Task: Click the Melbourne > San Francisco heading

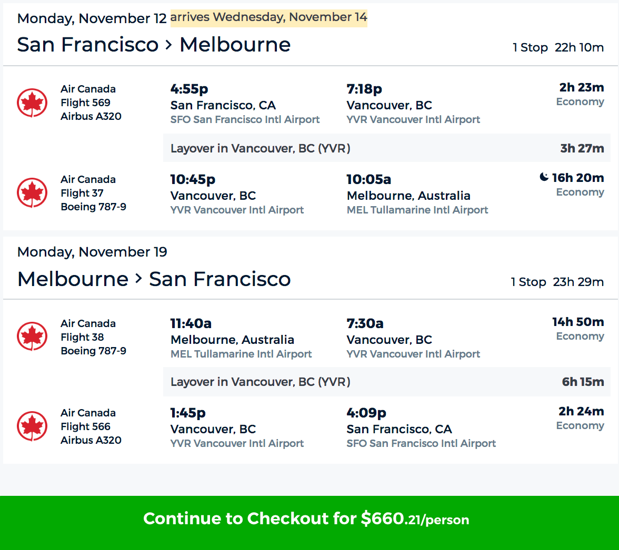Action: 154,279
